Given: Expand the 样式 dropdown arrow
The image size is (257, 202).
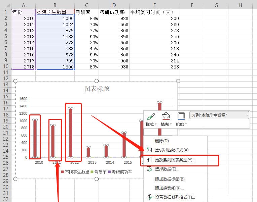Looking at the screenshot, I should [156, 124].
